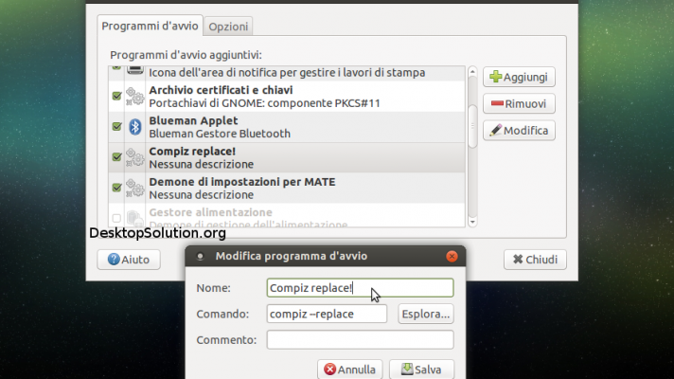Screen dimensions: 674x379
Task: Enable the Gestore alimentazione checkbox
Action: click(116, 218)
